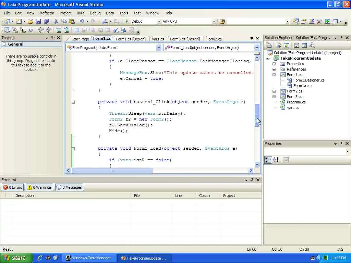Screen dimensions: 351x263
Task: Click the Windows start button
Action: coord(16,258)
